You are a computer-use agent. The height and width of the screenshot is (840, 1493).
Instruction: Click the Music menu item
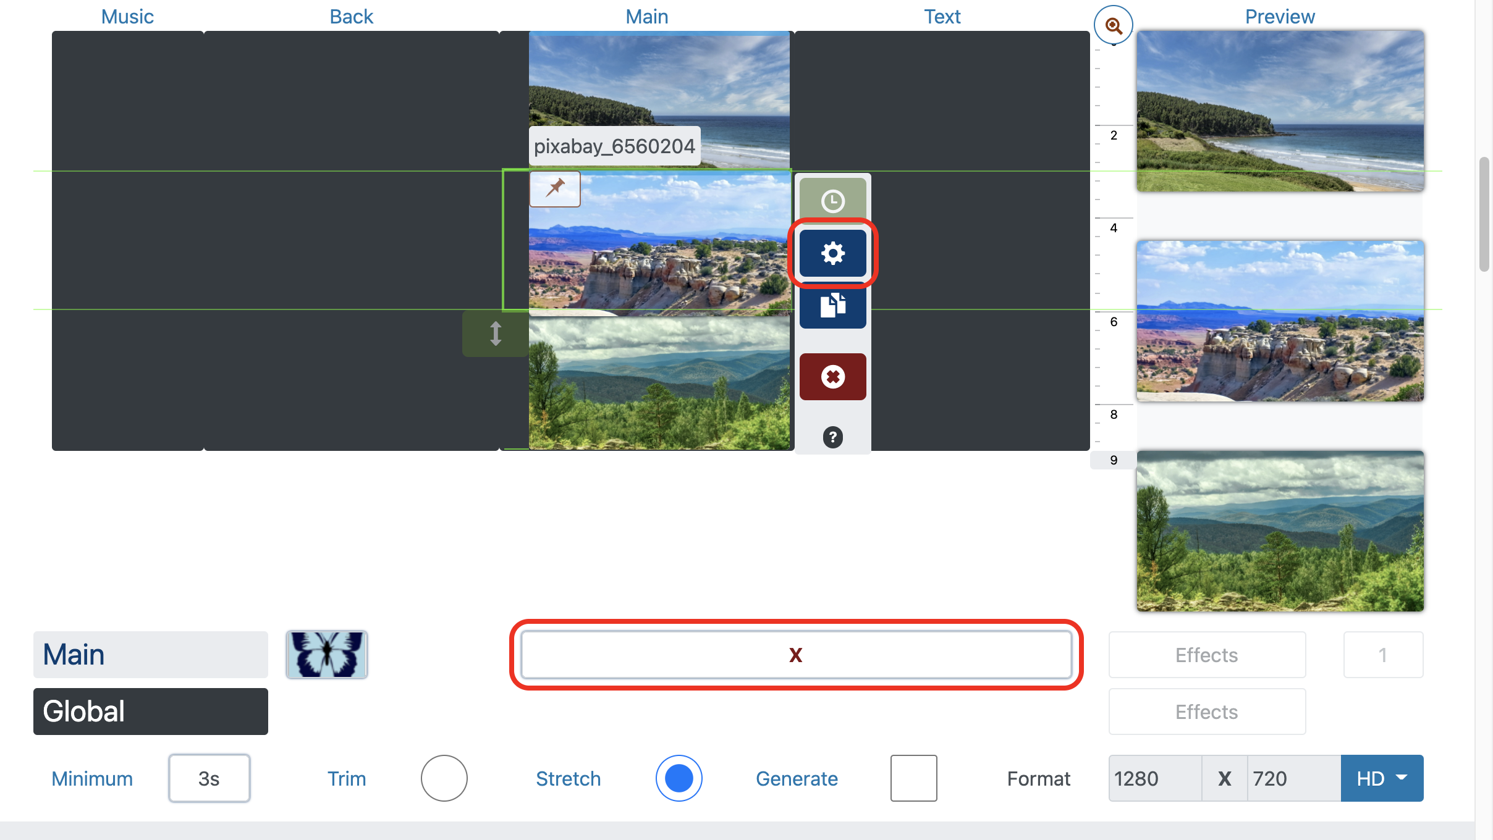click(127, 15)
